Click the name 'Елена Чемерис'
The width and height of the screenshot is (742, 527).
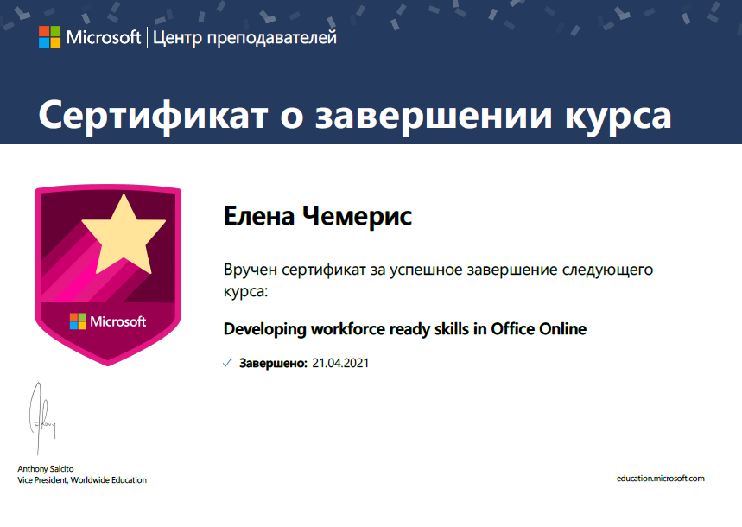click(318, 216)
